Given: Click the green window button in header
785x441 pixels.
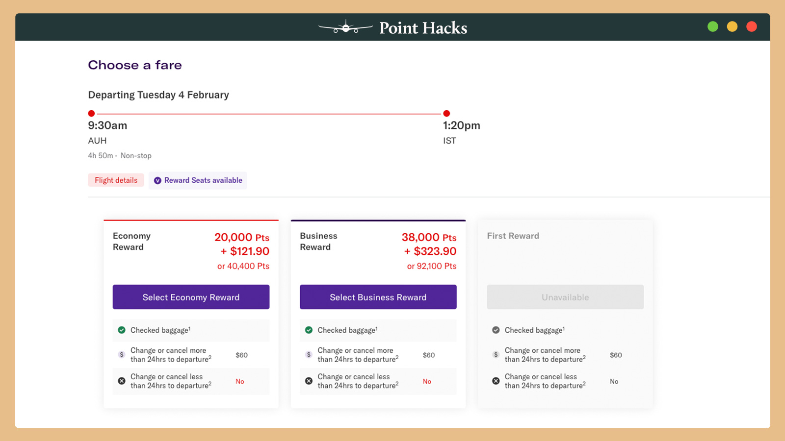Looking at the screenshot, I should [x=713, y=26].
